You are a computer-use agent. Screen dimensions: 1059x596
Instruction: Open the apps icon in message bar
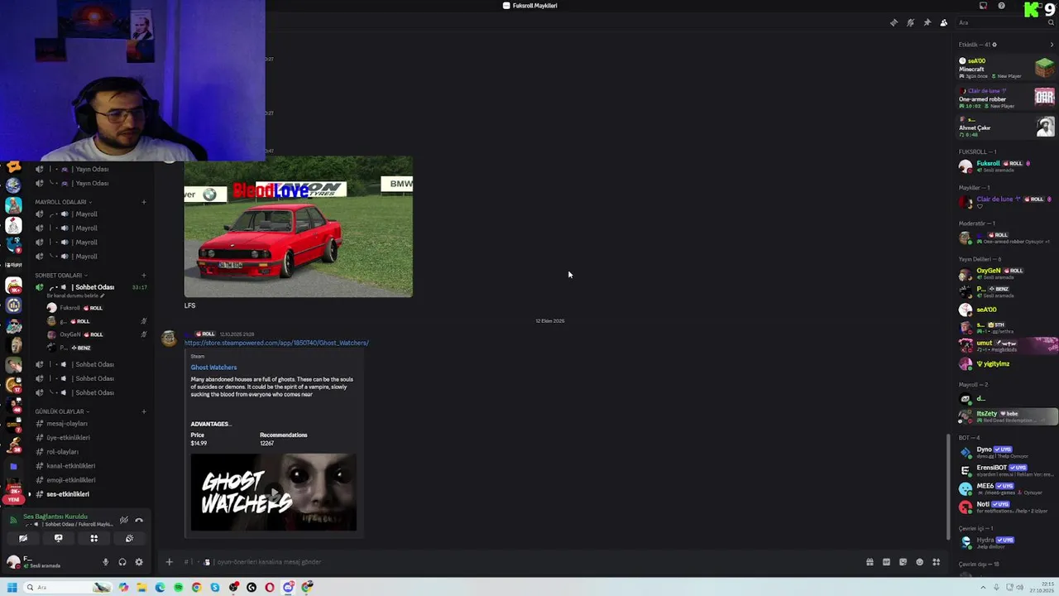[936, 562]
